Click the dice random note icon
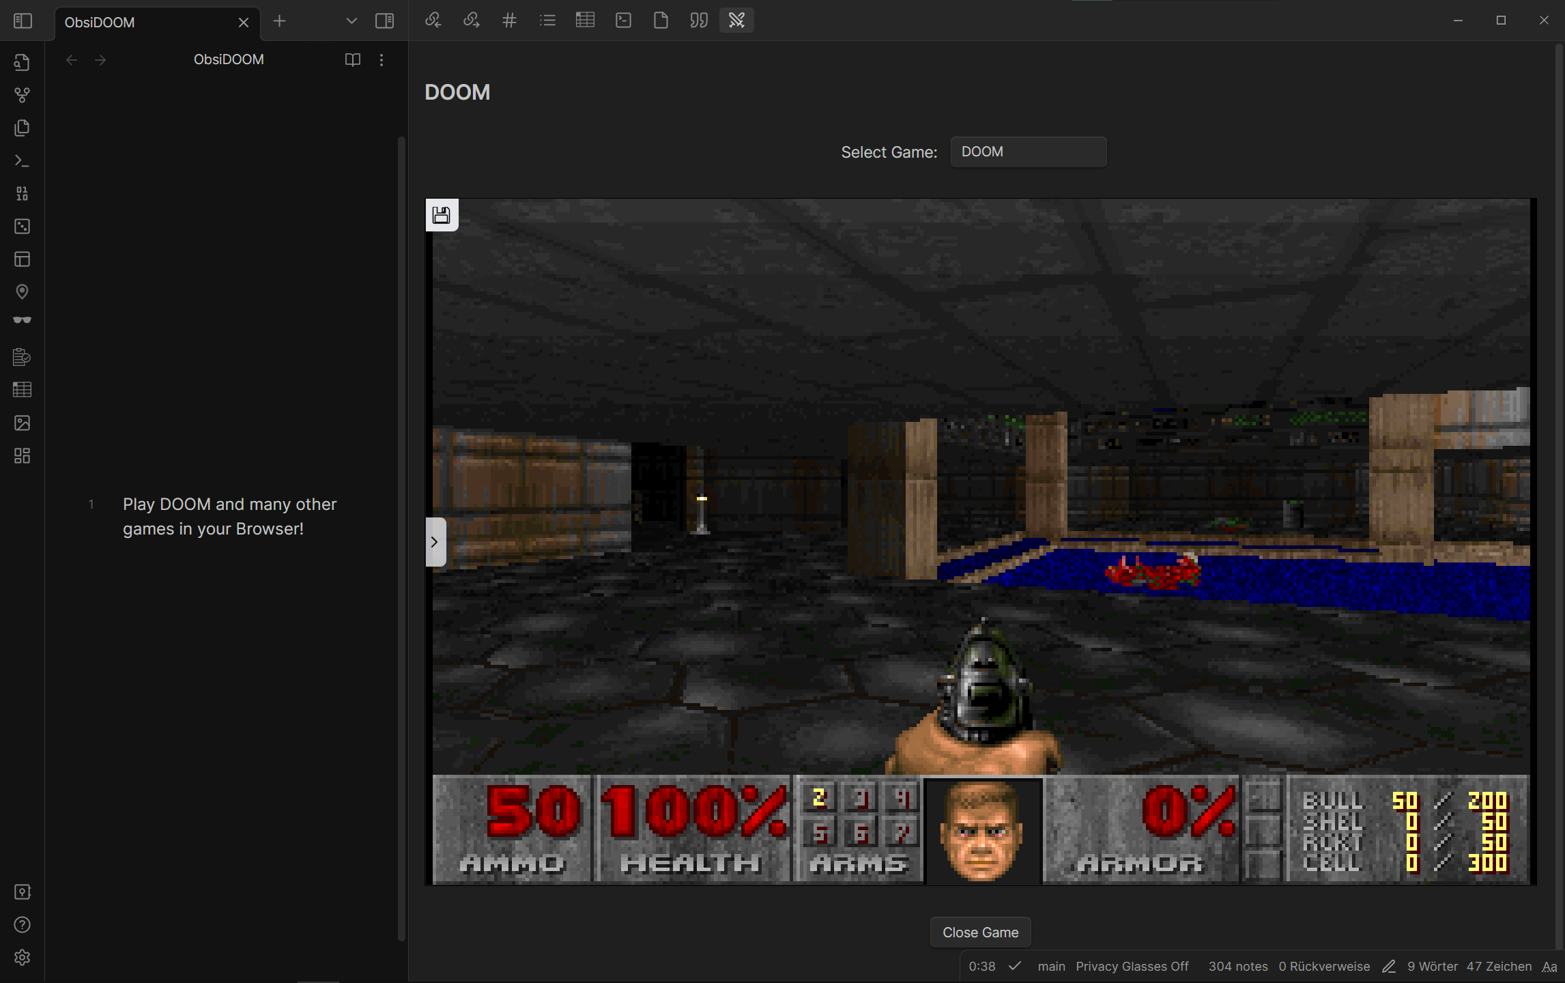The width and height of the screenshot is (1565, 983). tap(22, 227)
